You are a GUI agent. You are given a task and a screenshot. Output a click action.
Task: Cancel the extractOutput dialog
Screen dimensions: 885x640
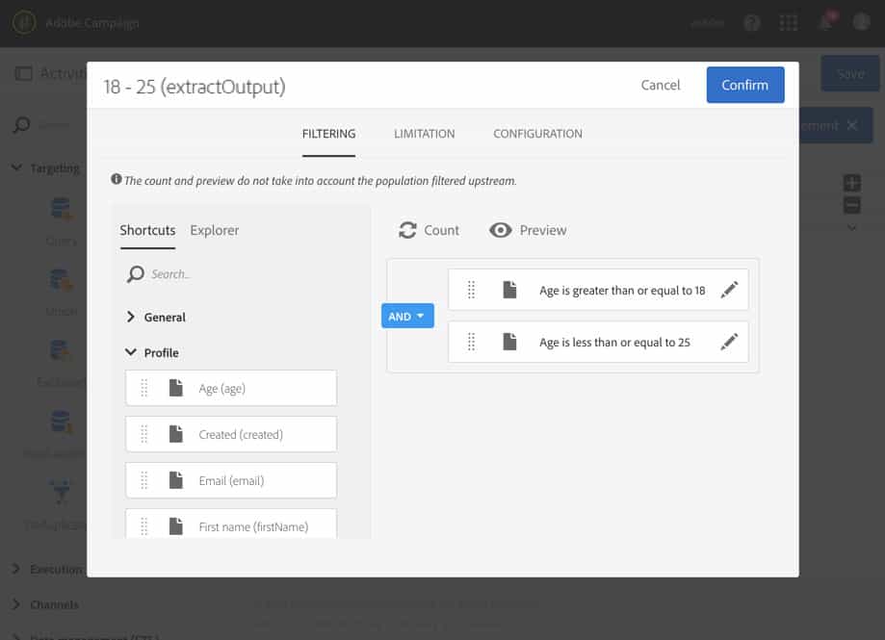pos(660,85)
